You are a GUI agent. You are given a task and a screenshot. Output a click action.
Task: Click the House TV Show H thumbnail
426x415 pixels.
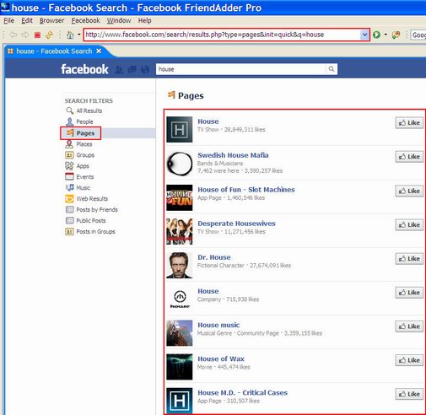click(180, 130)
